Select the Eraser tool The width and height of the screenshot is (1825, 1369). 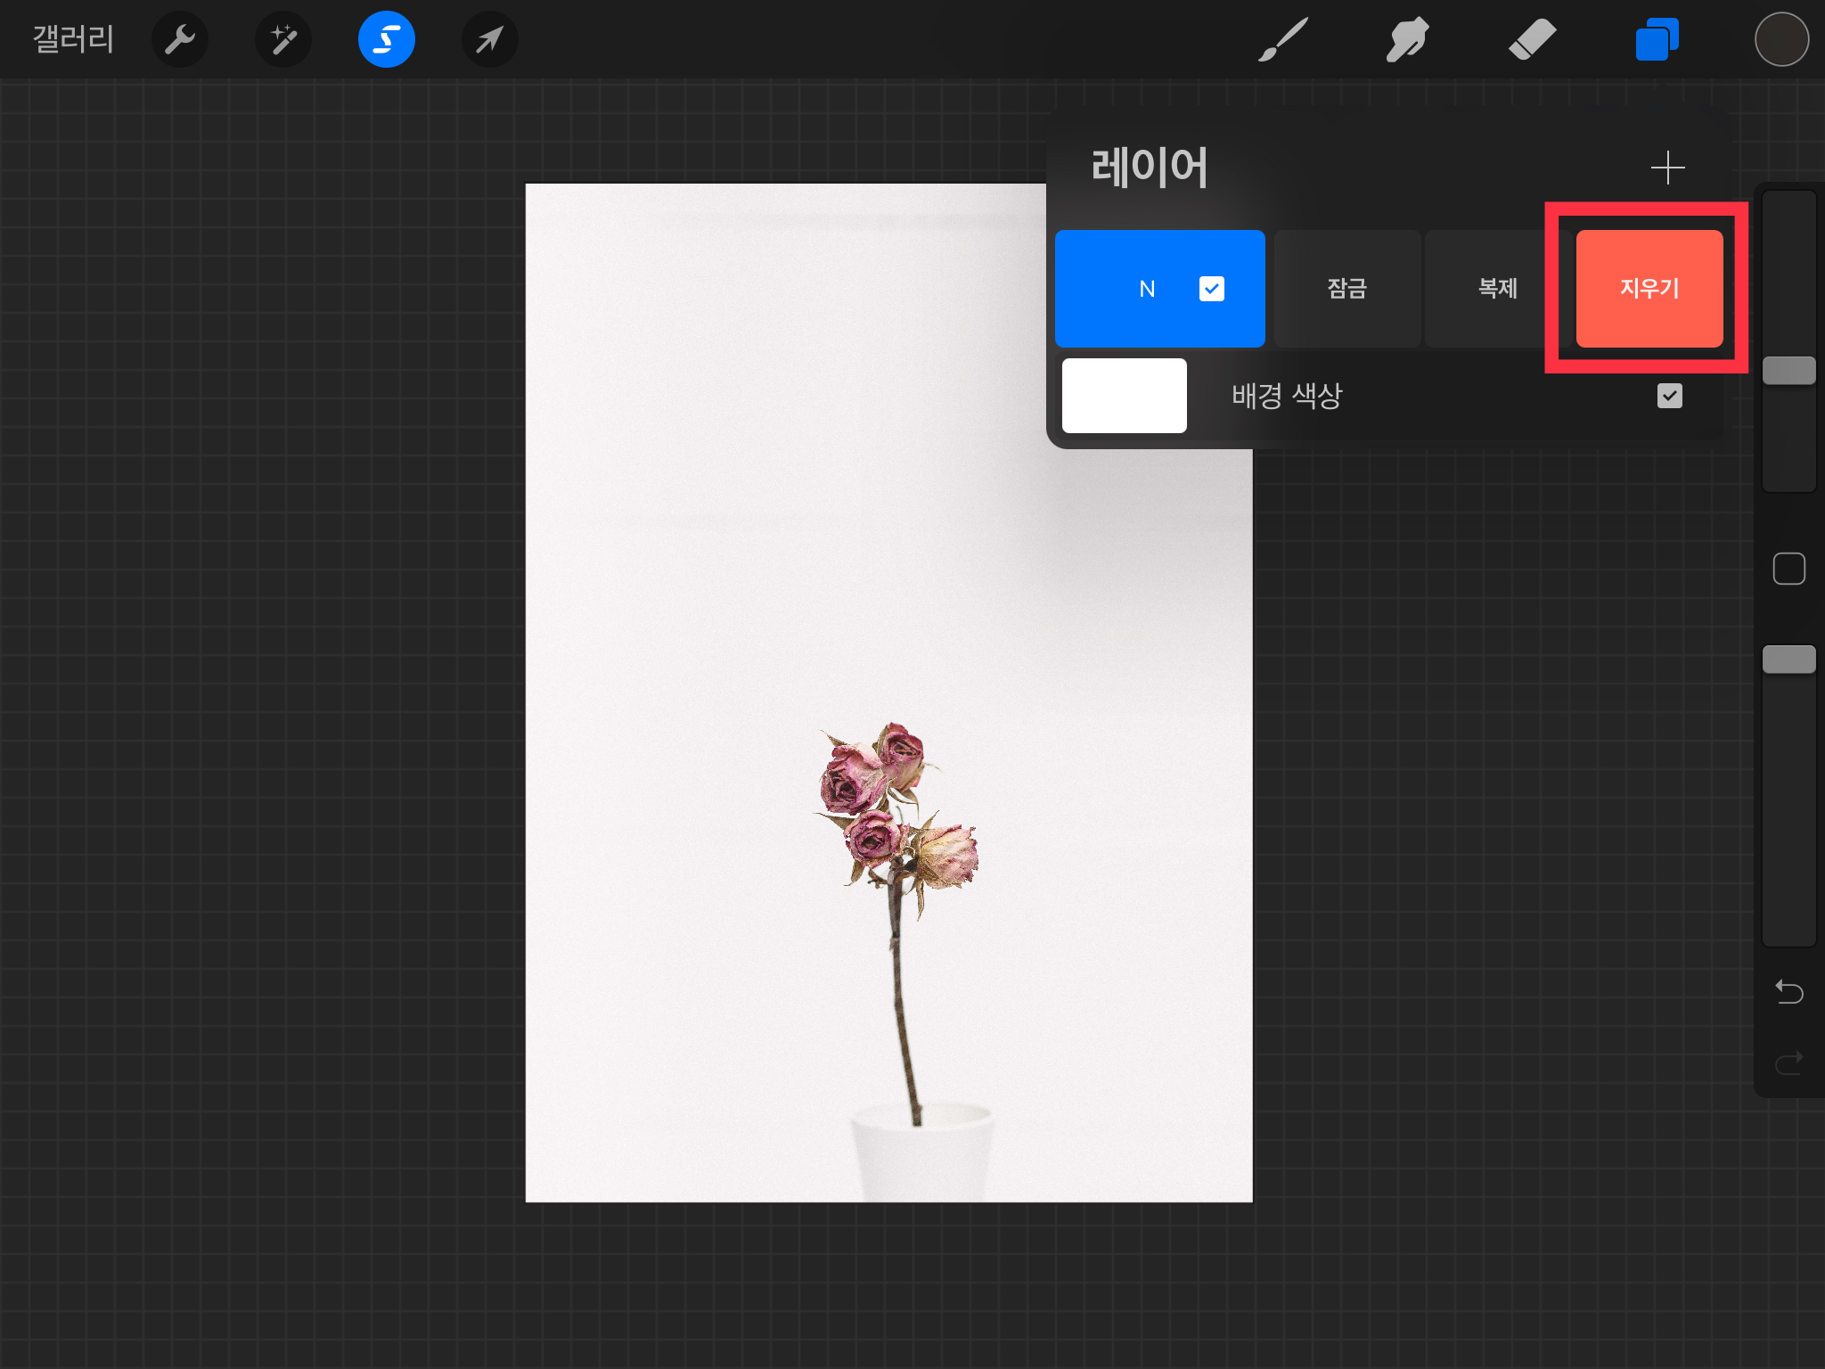pyautogui.click(x=1532, y=39)
